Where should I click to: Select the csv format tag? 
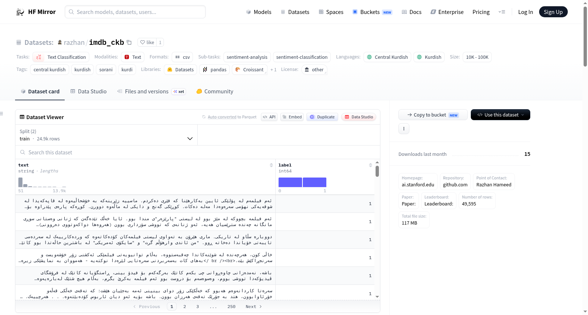coord(183,57)
